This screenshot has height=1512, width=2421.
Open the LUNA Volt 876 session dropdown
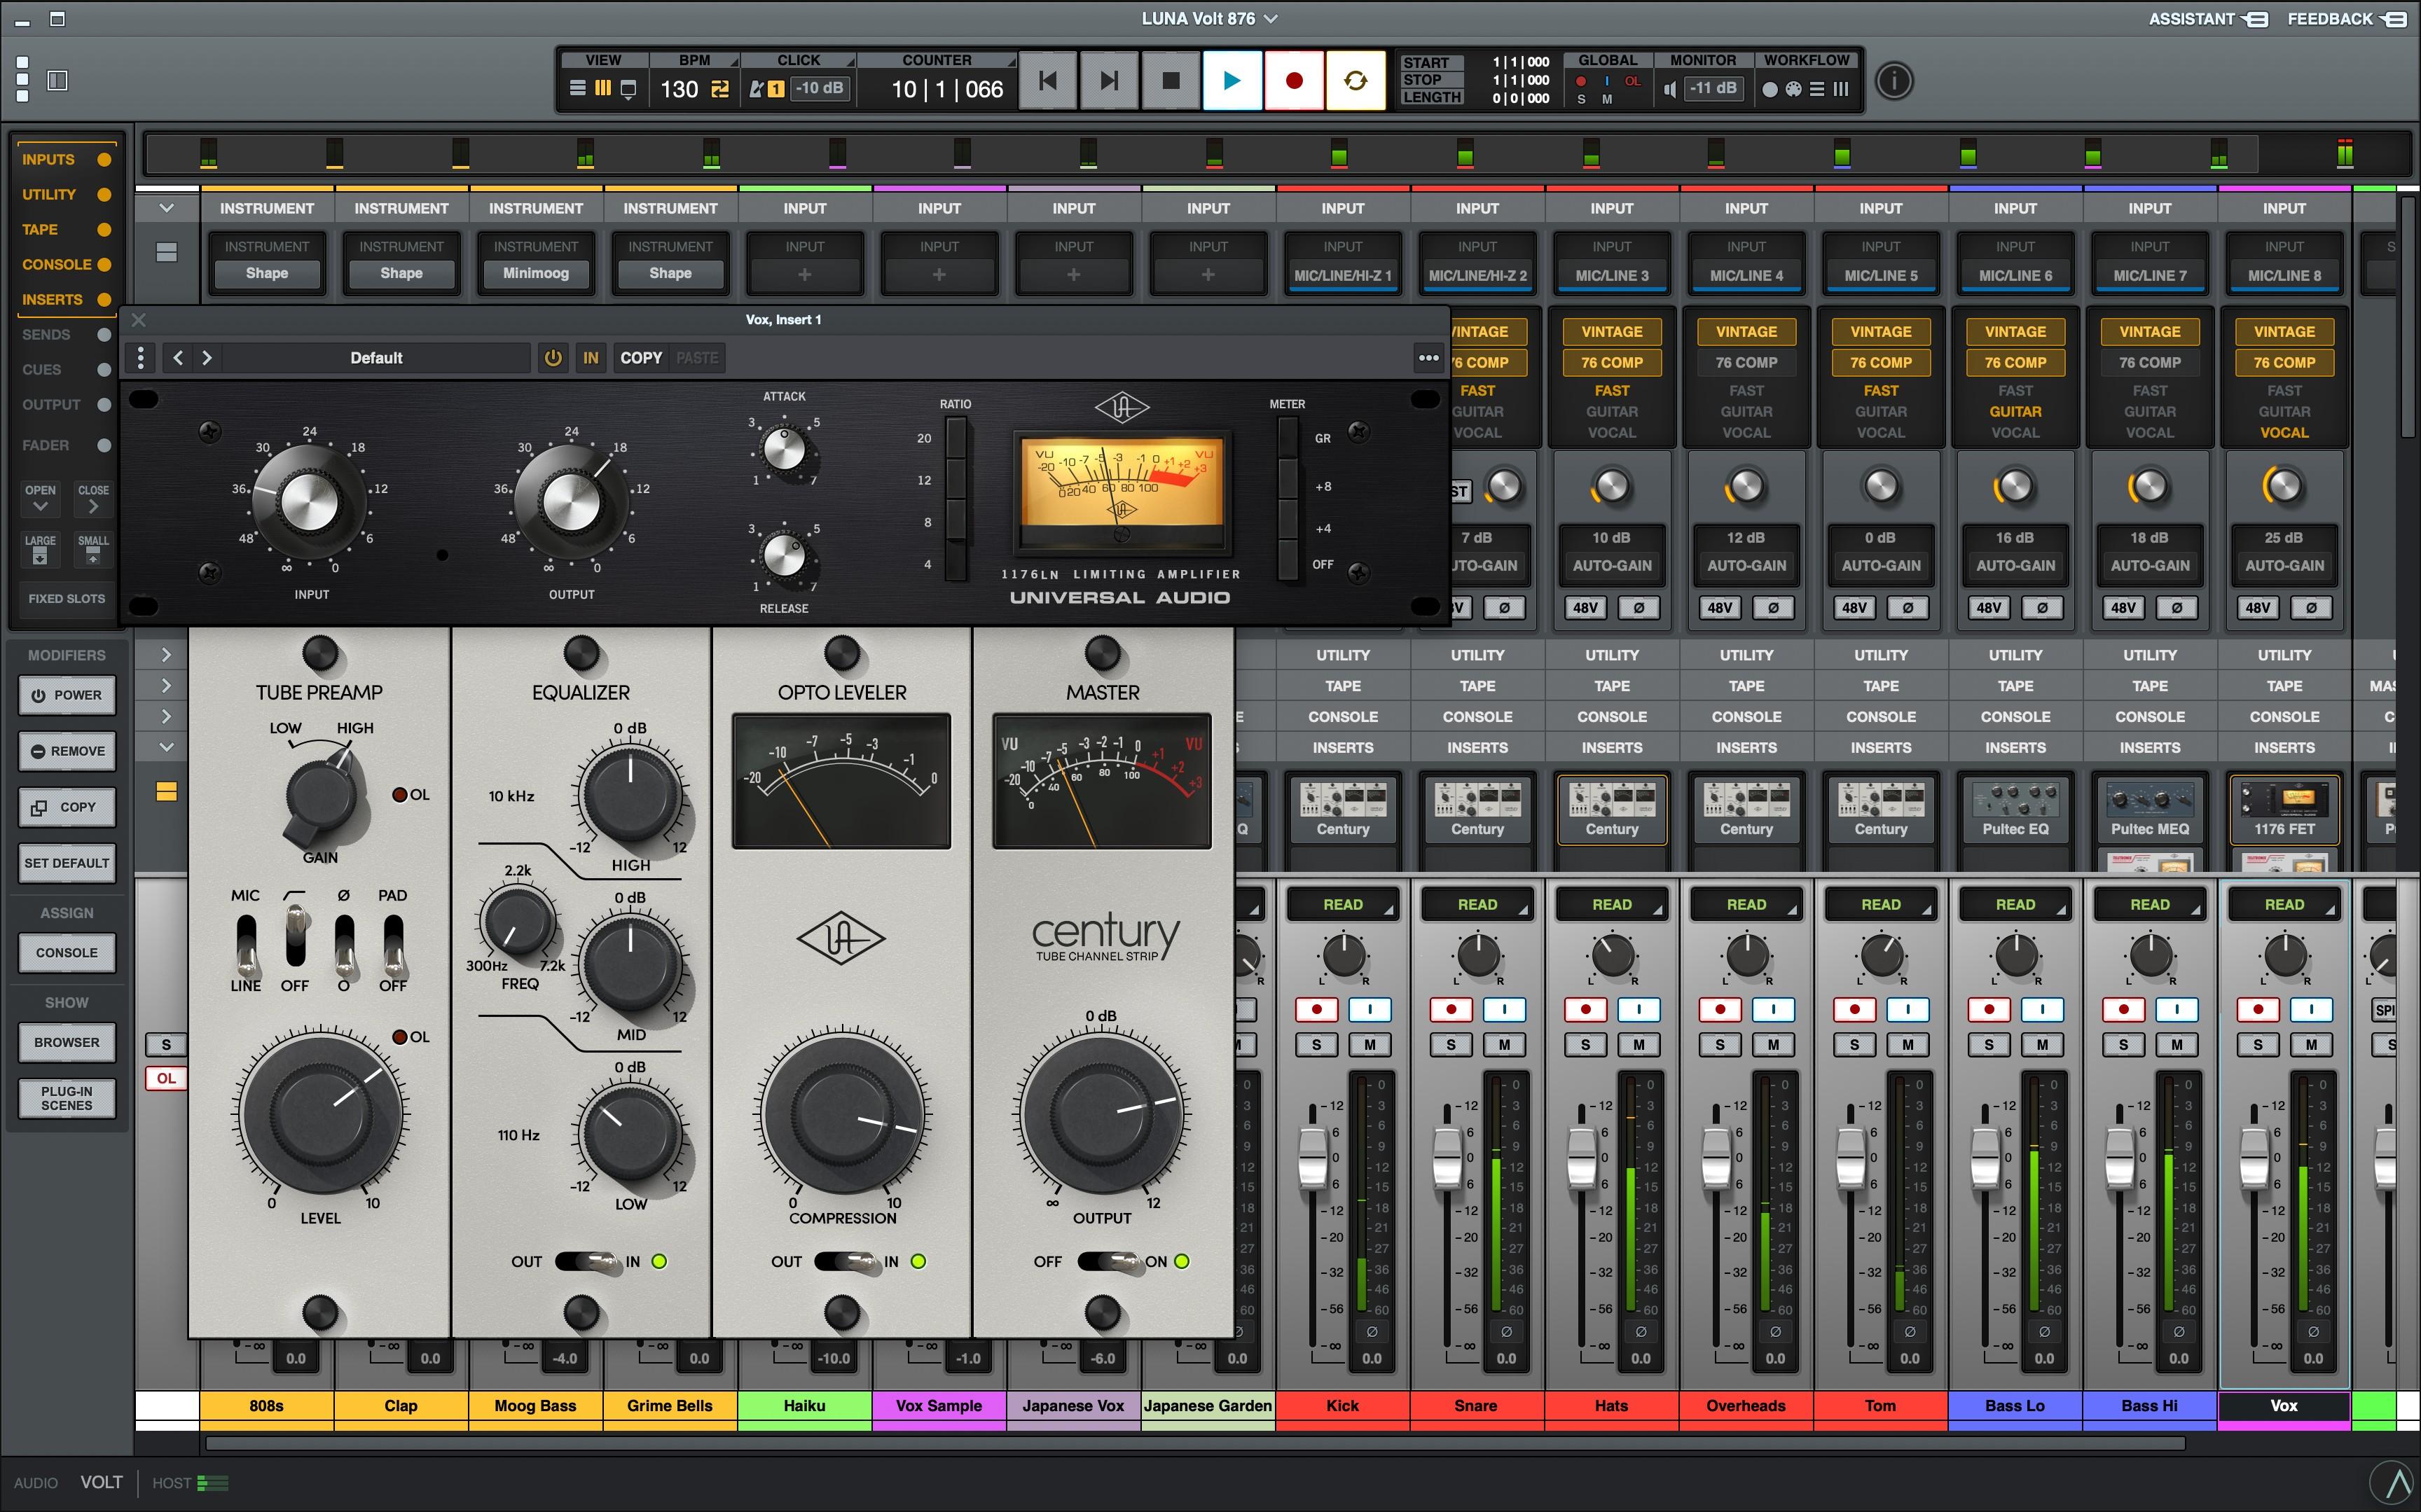[x=1209, y=18]
